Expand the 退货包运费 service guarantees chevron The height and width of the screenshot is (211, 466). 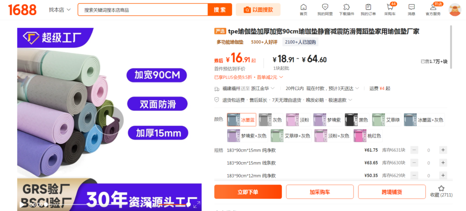click(350, 100)
